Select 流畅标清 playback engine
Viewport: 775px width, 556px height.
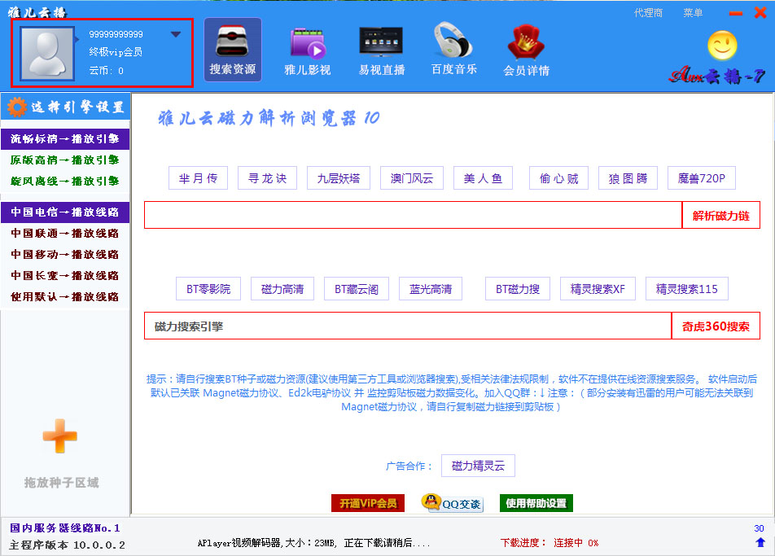click(x=65, y=139)
